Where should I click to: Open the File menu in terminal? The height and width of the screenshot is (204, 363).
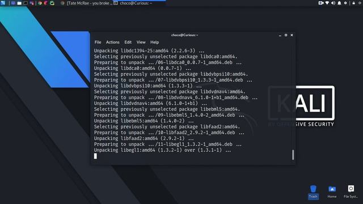click(98, 42)
